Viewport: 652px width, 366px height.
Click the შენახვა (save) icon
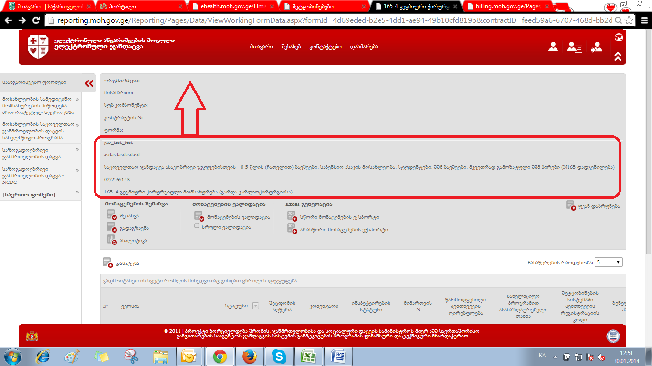pyautogui.click(x=112, y=215)
